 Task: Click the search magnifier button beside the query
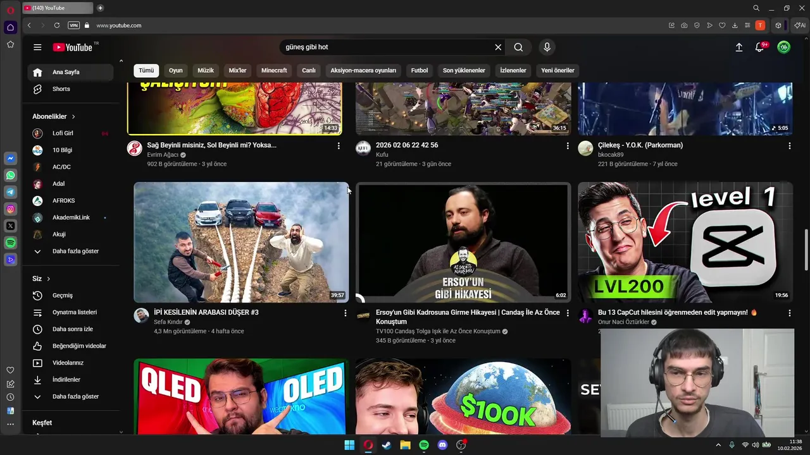tap(518, 47)
